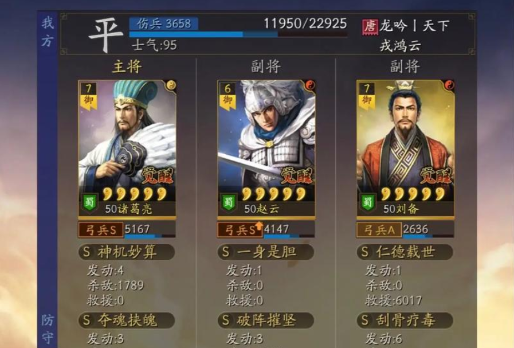Click the army troop strength bar

click(238, 34)
